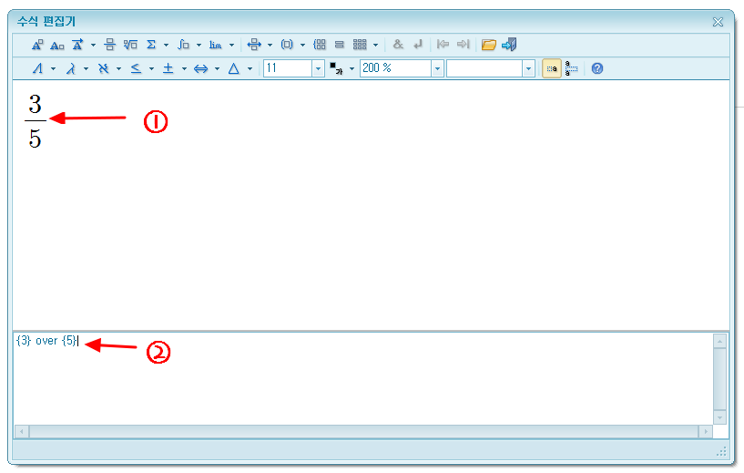Open the font size 11 dropdown
Screen dimensions: 744x473
[319, 69]
